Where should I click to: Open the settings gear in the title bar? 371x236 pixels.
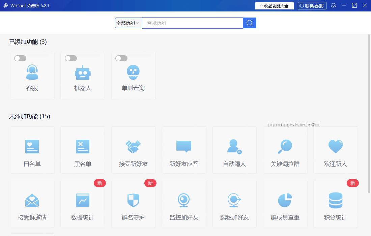click(x=334, y=6)
